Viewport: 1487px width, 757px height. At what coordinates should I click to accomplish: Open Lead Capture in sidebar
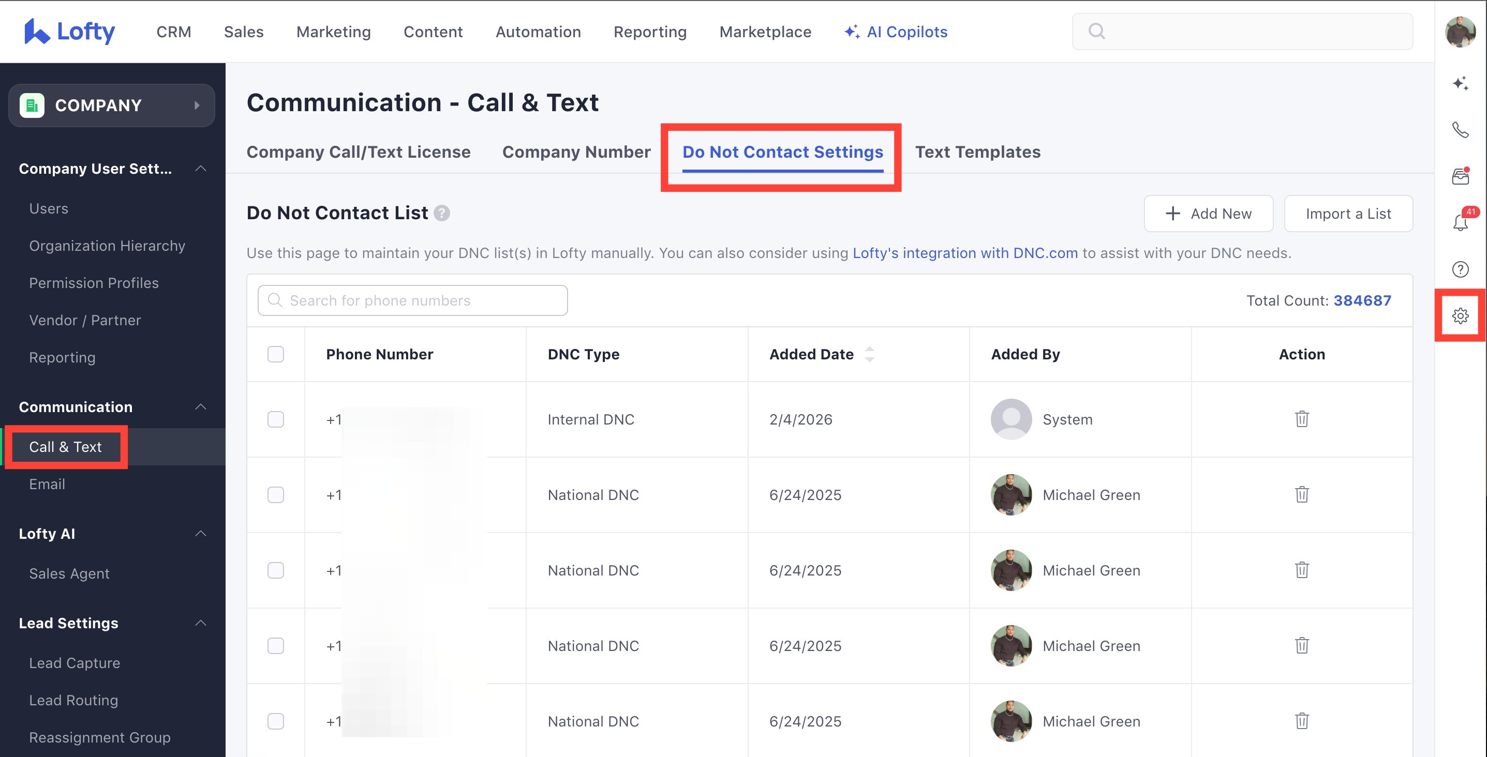point(75,663)
